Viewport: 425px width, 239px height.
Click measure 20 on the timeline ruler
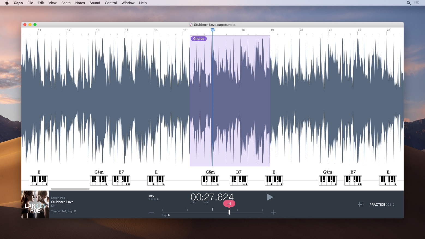[x=301, y=30]
